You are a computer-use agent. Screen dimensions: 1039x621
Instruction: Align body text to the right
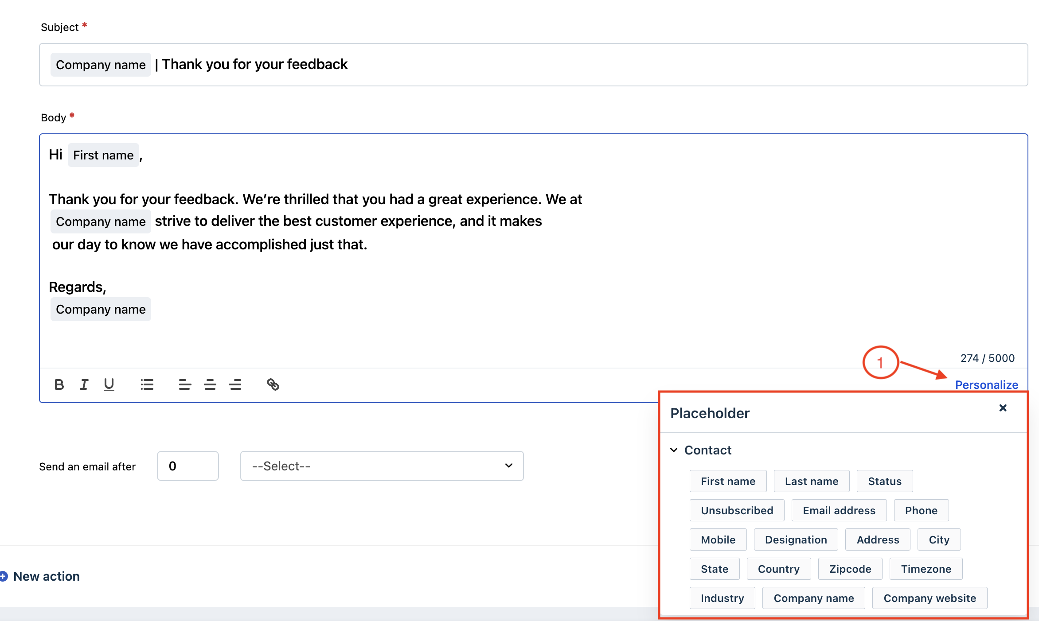235,384
